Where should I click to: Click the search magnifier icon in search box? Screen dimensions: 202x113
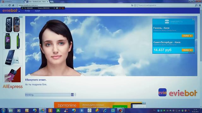(196, 5)
